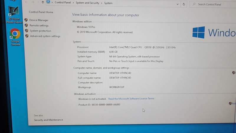Click the WORKGROUP value
Screen dimensions: 236x133
coord(117,87)
